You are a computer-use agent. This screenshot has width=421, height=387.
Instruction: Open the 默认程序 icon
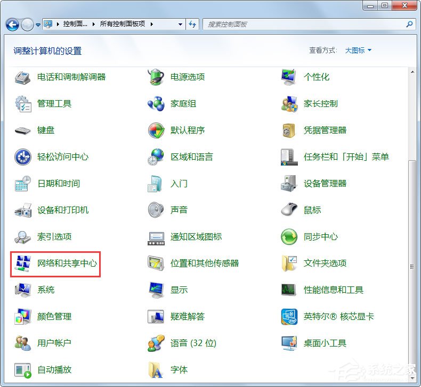156,130
